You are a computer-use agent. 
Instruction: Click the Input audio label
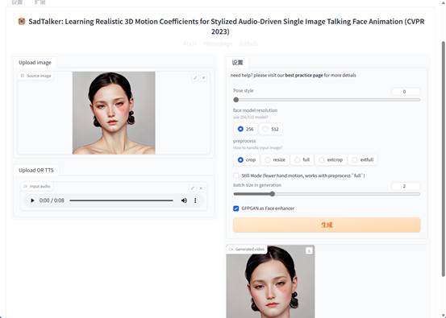[37, 186]
